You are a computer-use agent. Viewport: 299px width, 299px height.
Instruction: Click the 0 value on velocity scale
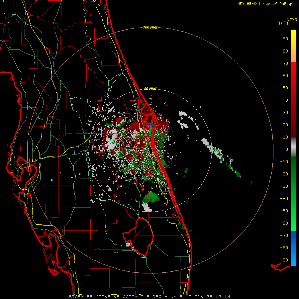[287, 149]
